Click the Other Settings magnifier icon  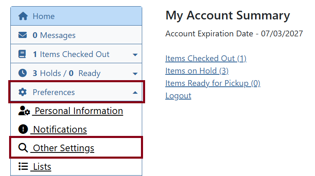[24, 148]
